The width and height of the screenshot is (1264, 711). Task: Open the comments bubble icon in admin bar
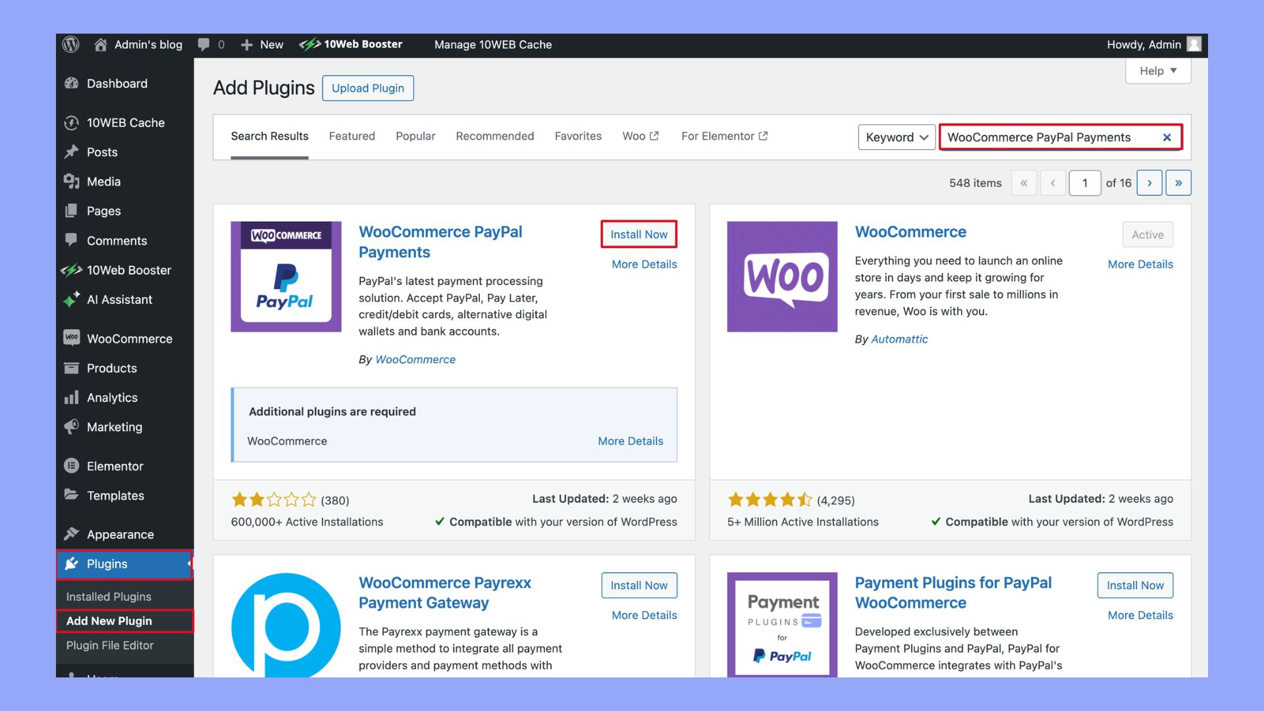click(204, 44)
